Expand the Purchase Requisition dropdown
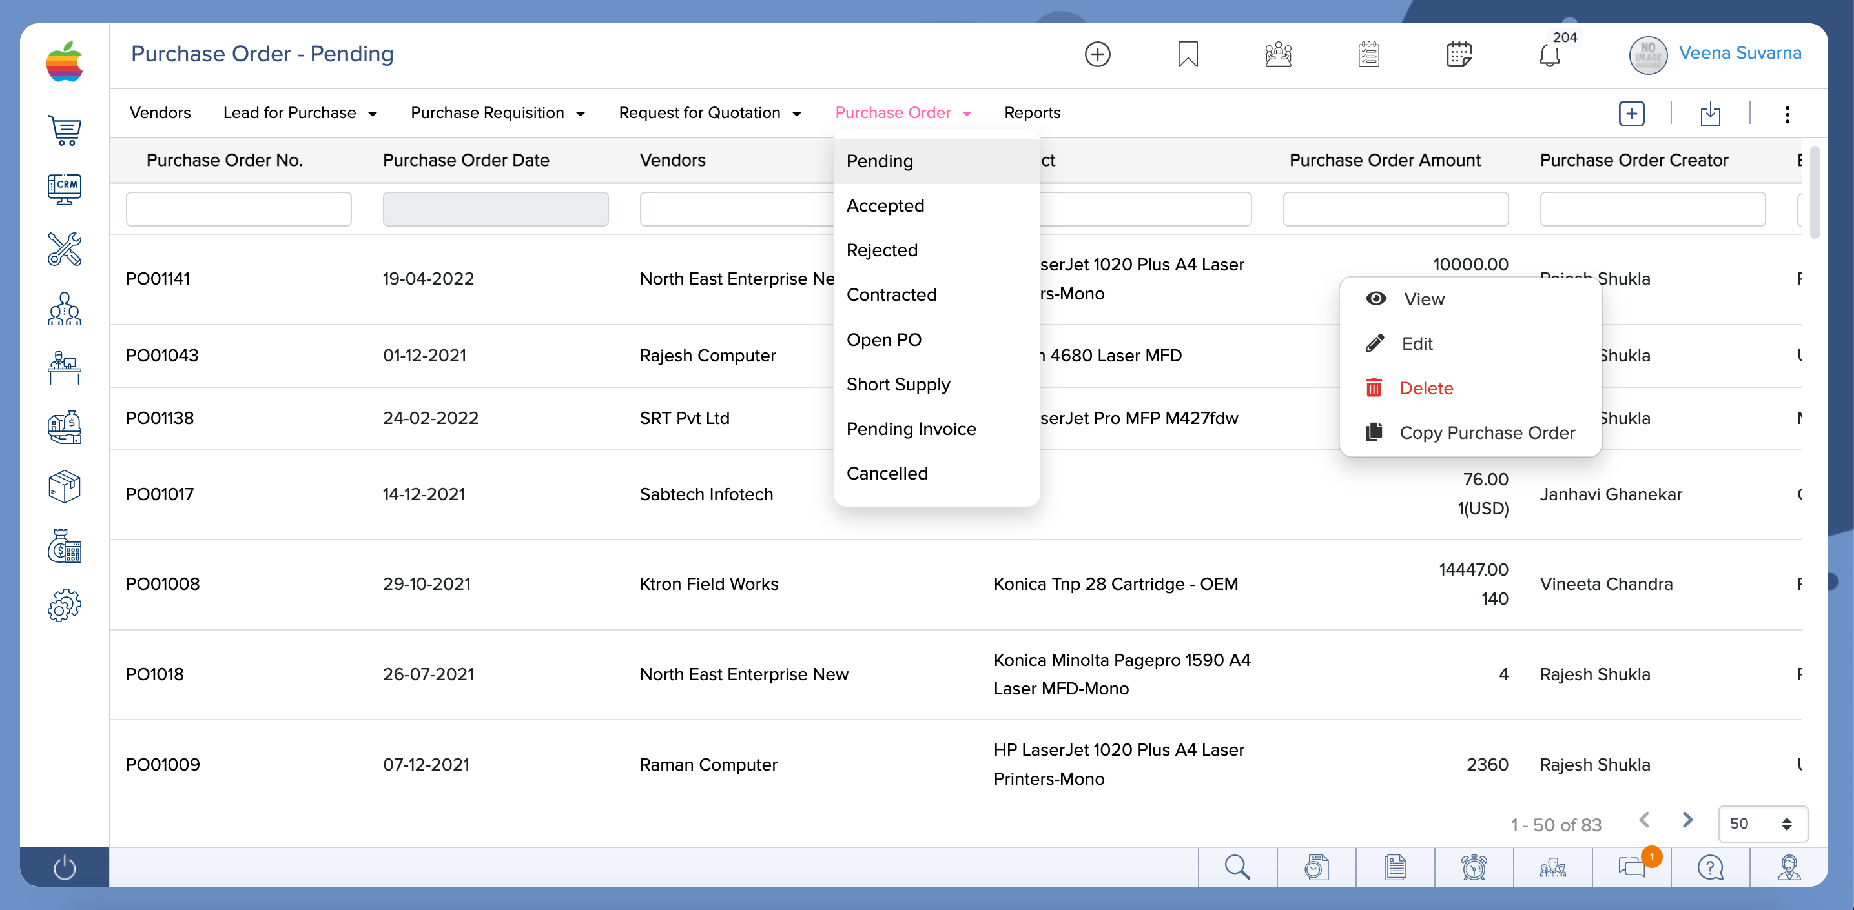The height and width of the screenshot is (910, 1854). tap(498, 113)
